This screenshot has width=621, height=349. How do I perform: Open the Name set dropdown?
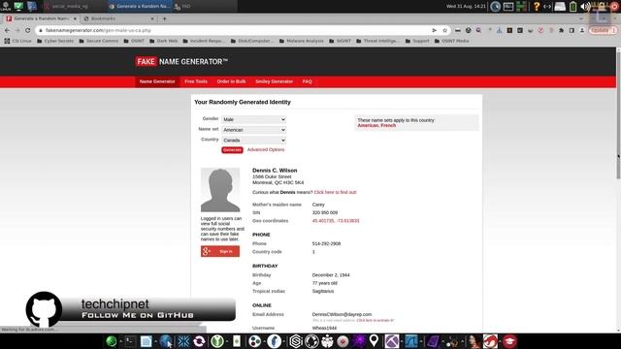tap(253, 130)
